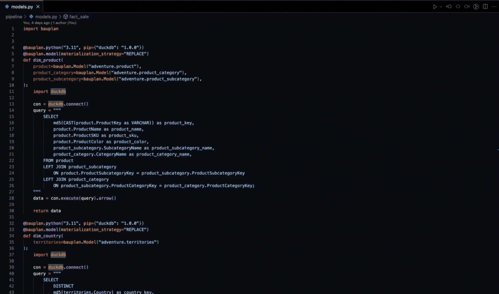499x294 pixels.
Task: Click the '1 author (You)' code lens
Action: (x=65, y=23)
